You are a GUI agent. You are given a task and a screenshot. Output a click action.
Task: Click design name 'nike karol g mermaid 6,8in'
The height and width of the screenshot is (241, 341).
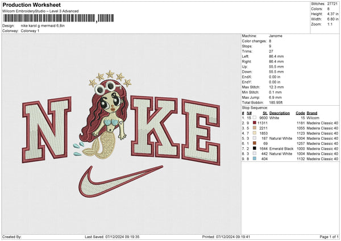pos(43,26)
